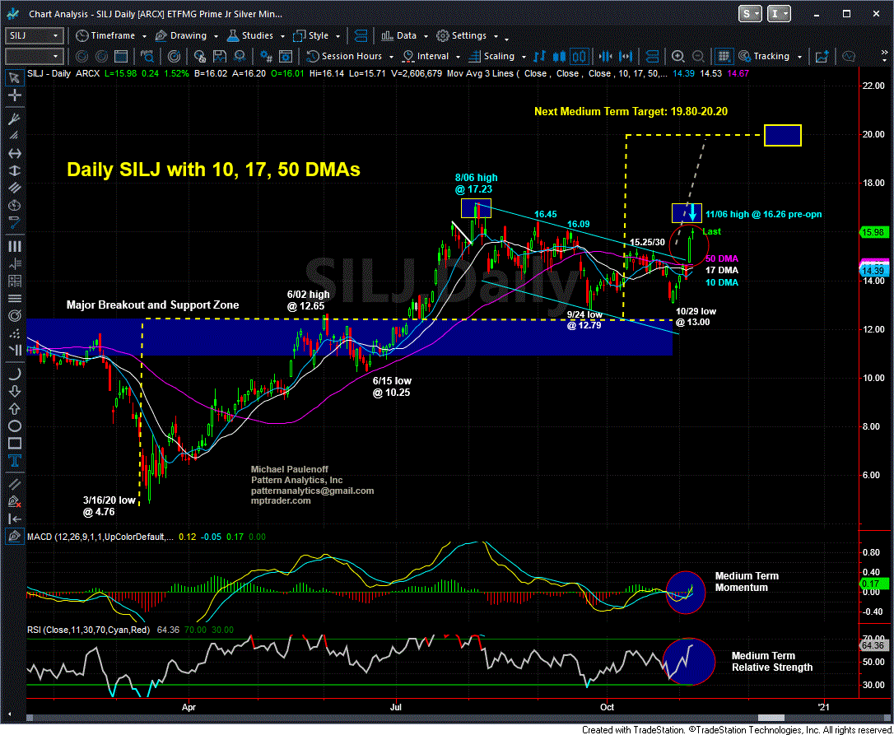Select the down arrow drawing tool
Screen dimensions: 894x735
coord(14,391)
